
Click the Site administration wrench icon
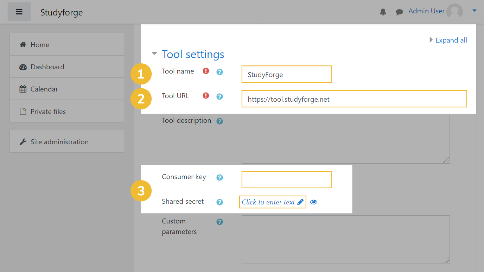pos(23,142)
